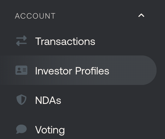Click the Transactions swap-arrows icon

[x=22, y=41]
